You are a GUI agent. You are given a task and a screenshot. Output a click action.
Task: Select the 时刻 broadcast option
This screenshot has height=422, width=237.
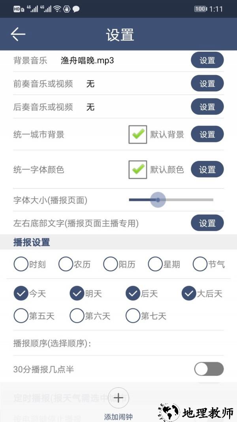click(x=21, y=264)
